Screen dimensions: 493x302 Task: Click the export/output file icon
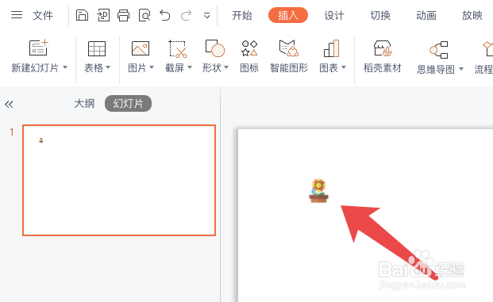pos(103,15)
